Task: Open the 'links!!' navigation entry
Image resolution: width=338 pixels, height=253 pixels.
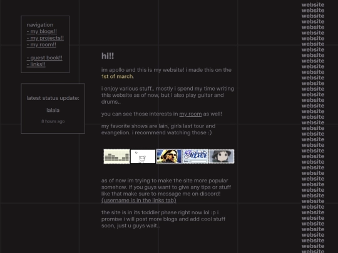Action: click(36, 64)
